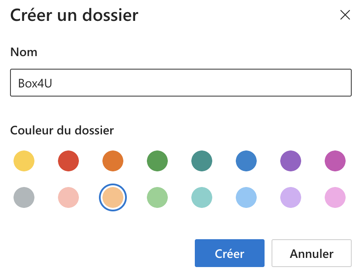
Task: Pick the light pink folder color
Action: click(x=335, y=198)
